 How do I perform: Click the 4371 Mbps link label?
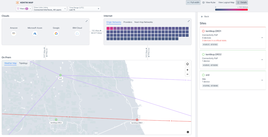97,33
